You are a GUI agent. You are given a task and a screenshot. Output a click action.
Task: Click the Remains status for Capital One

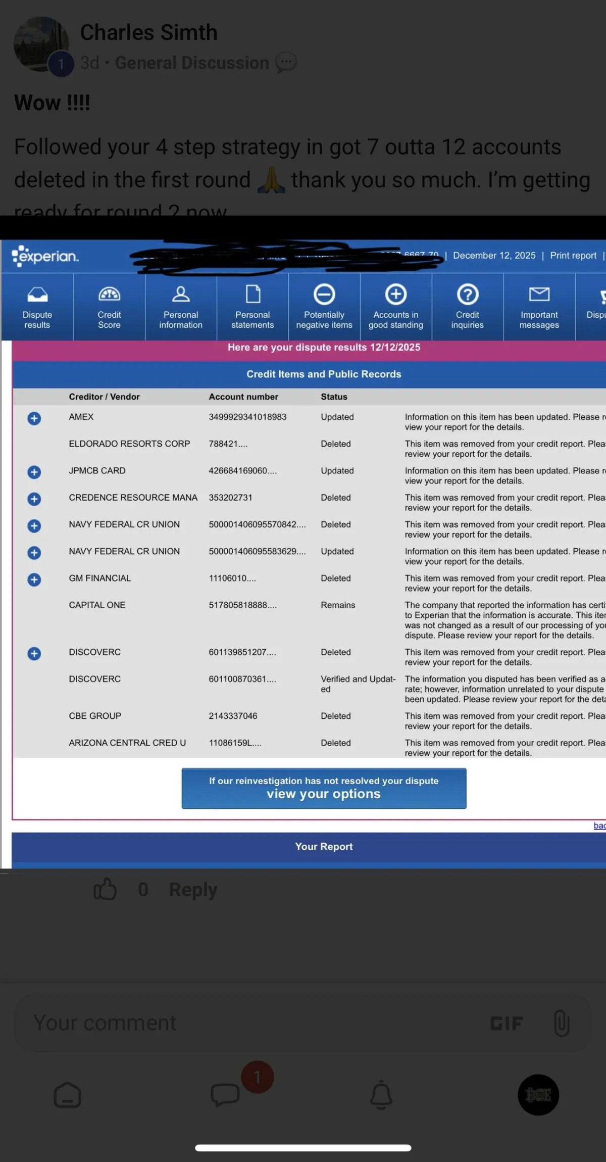(x=338, y=605)
